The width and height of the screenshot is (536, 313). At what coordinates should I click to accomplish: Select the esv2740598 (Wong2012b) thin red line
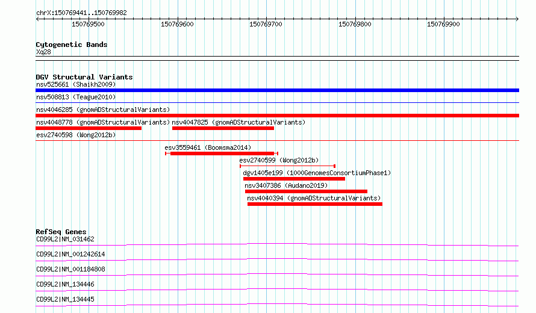[x=277, y=140]
